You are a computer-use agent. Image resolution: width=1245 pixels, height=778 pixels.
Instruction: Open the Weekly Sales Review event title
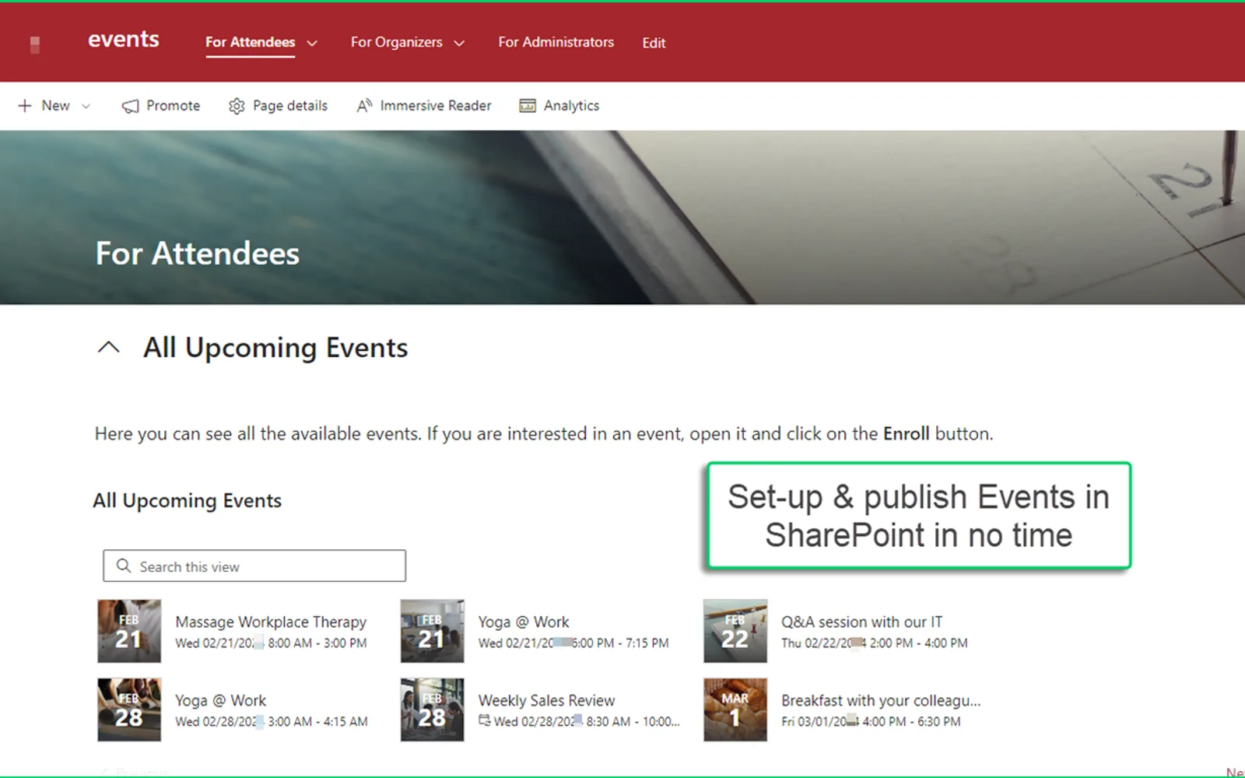click(546, 700)
